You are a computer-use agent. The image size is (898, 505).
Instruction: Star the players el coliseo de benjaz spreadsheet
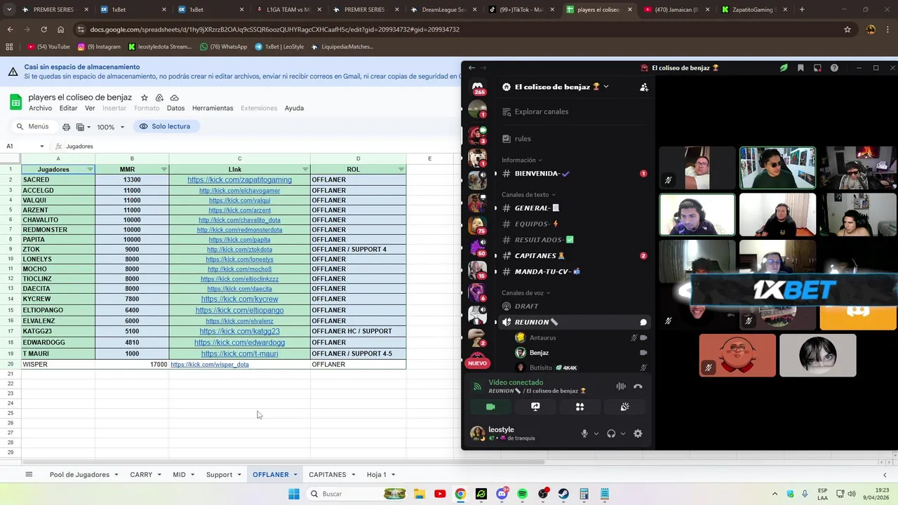[x=145, y=97]
